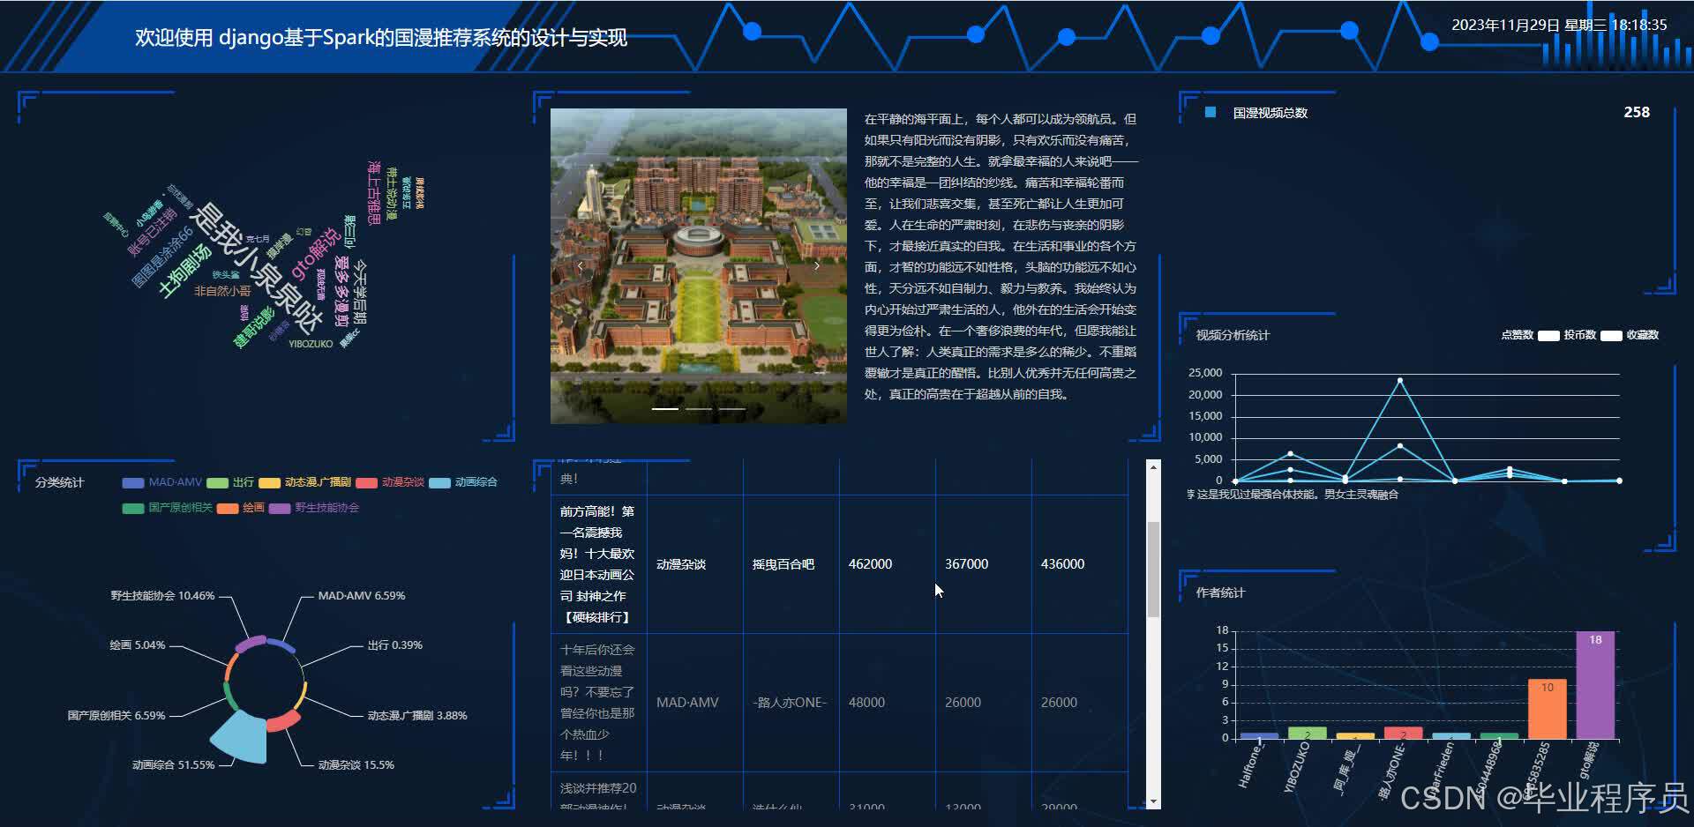Click 土狗剧场 in the word cloud
Viewport: 1694px width, 827px height.
point(184,271)
